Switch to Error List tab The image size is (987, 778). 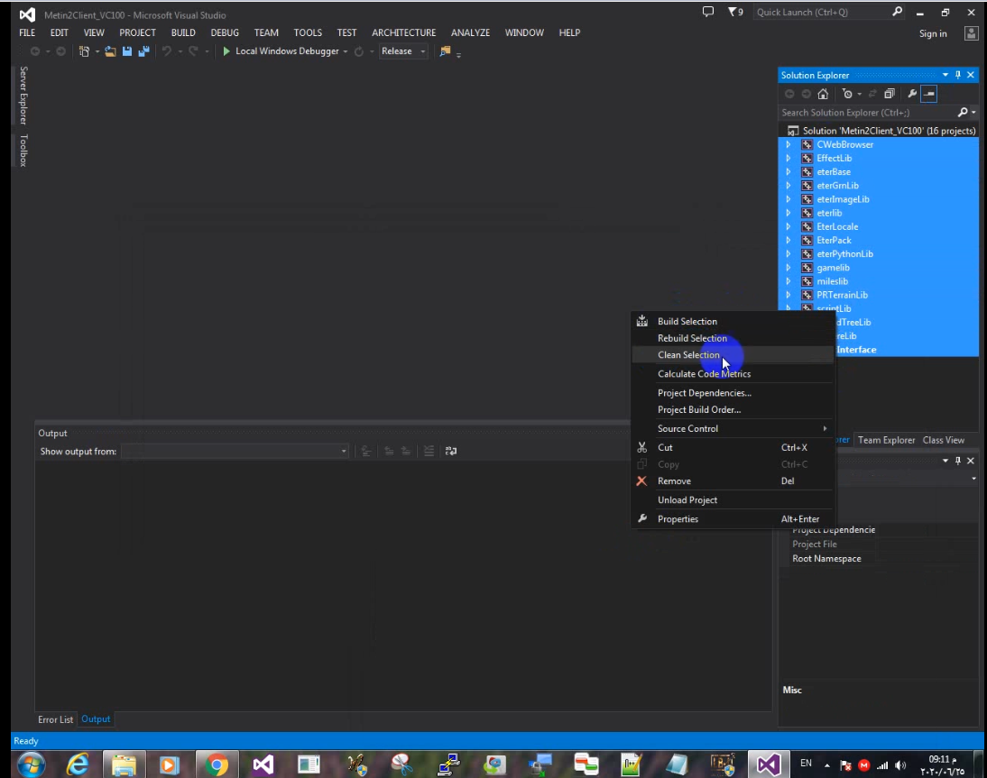(x=55, y=719)
